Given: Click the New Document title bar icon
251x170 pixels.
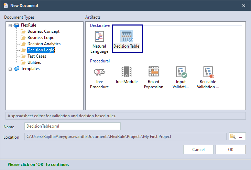Looking at the screenshot, I should [x=6, y=6].
